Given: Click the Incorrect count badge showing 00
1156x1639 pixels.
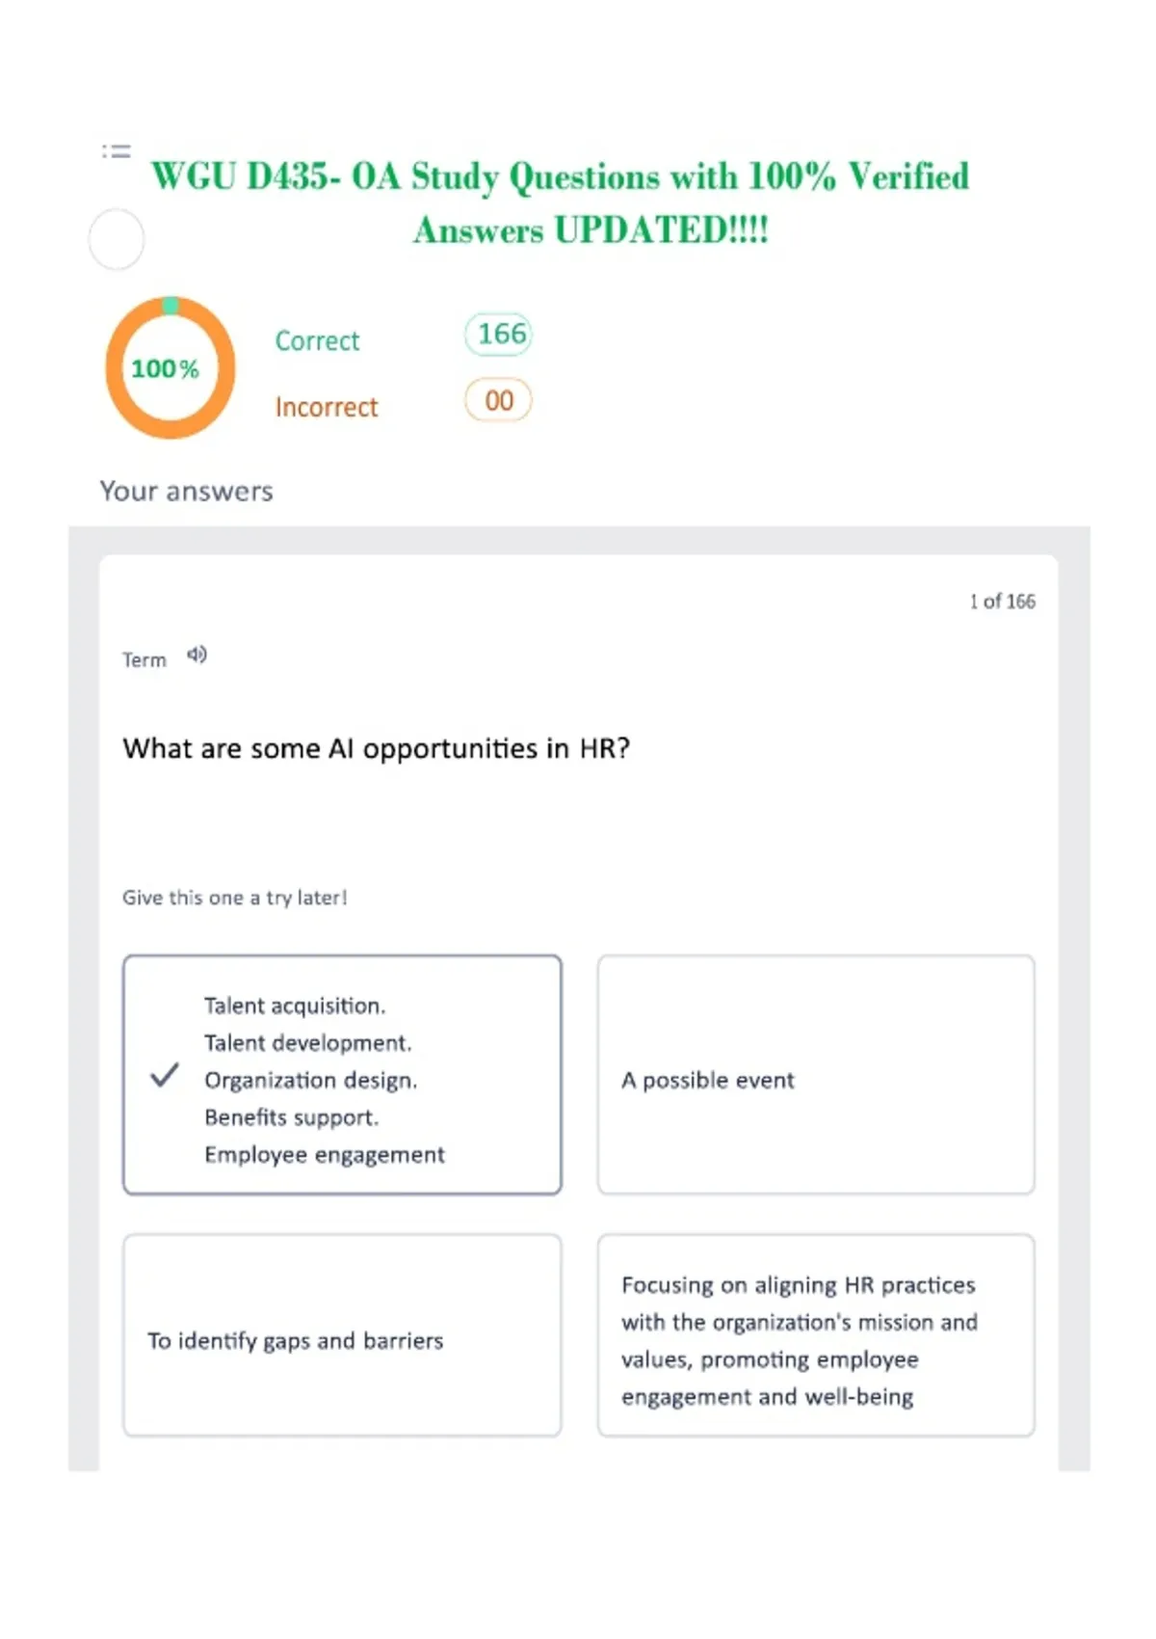Looking at the screenshot, I should click(x=499, y=401).
